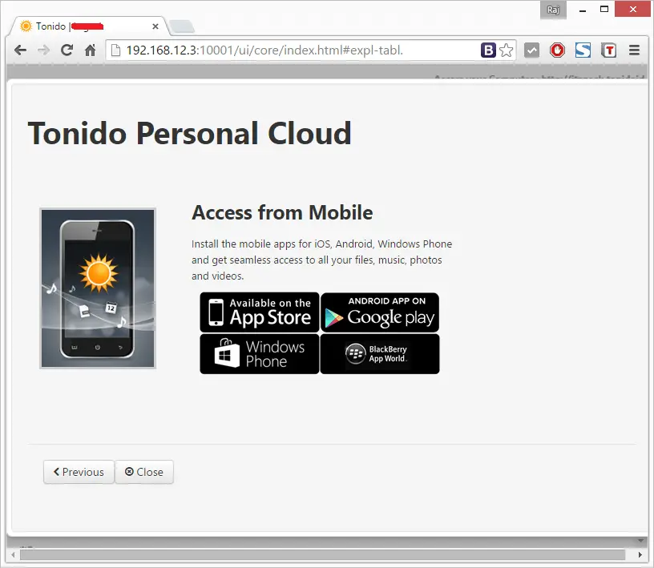This screenshot has width=654, height=568.
Task: Close the Tonido browser tab
Action: (155, 26)
